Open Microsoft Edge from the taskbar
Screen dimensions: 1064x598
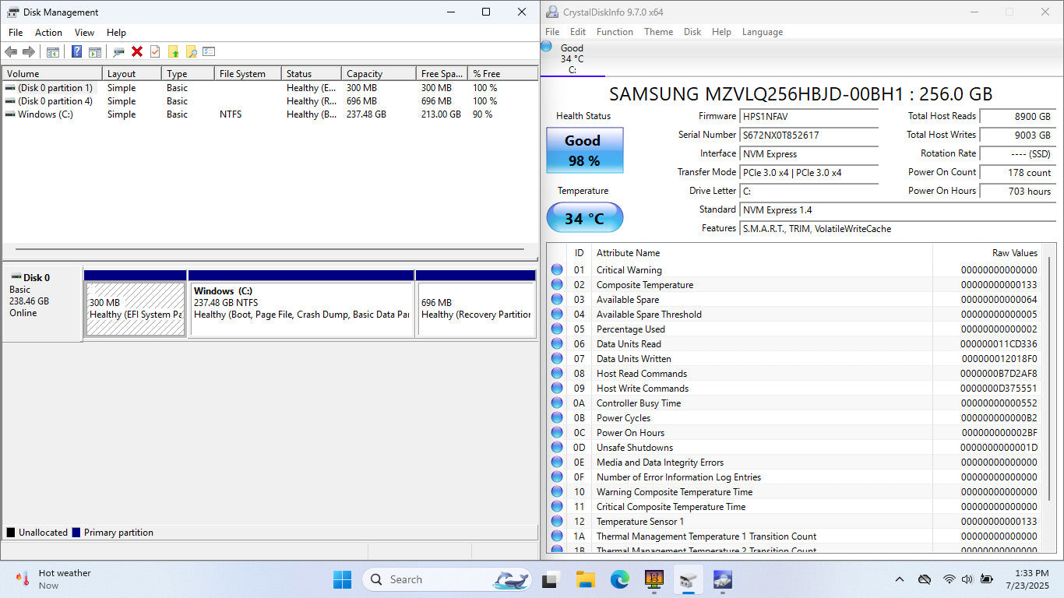pyautogui.click(x=619, y=579)
